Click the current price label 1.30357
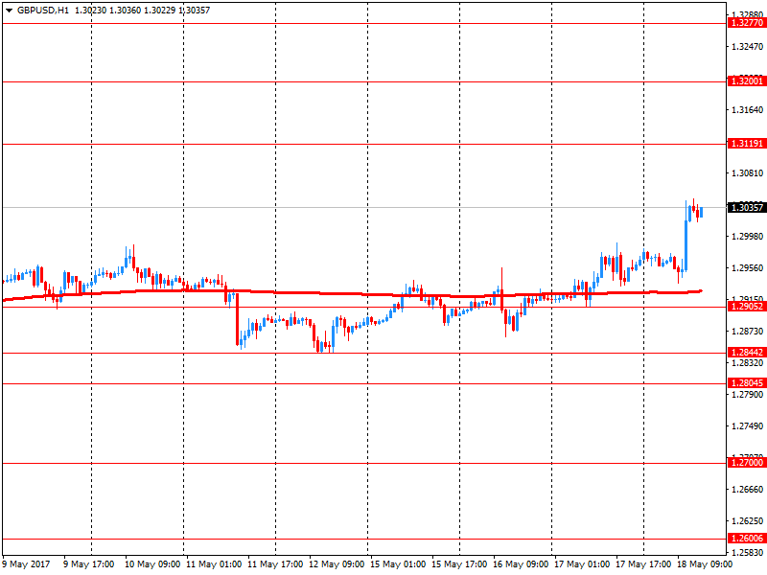 747,208
